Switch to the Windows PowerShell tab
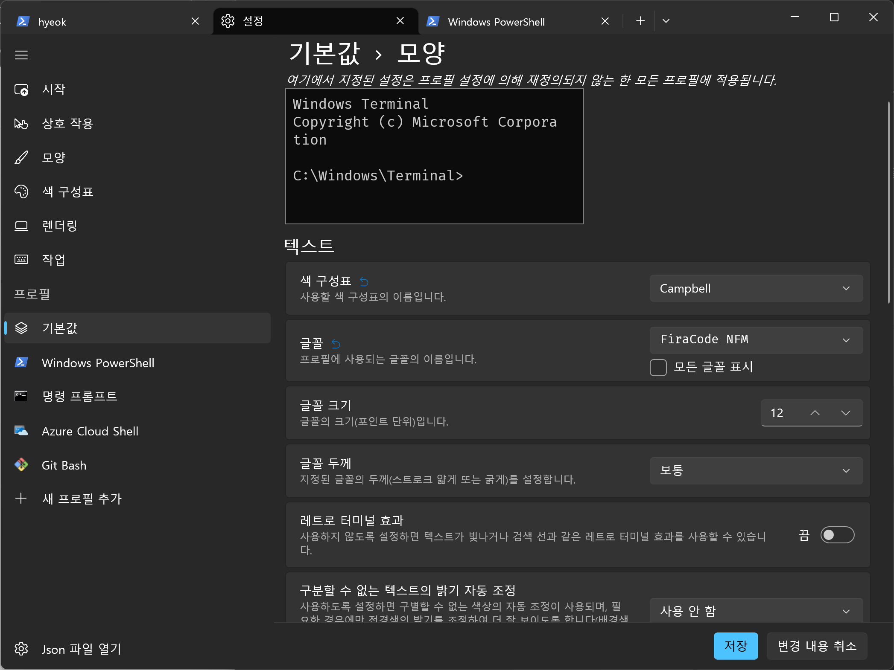The width and height of the screenshot is (894, 670). tap(508, 21)
